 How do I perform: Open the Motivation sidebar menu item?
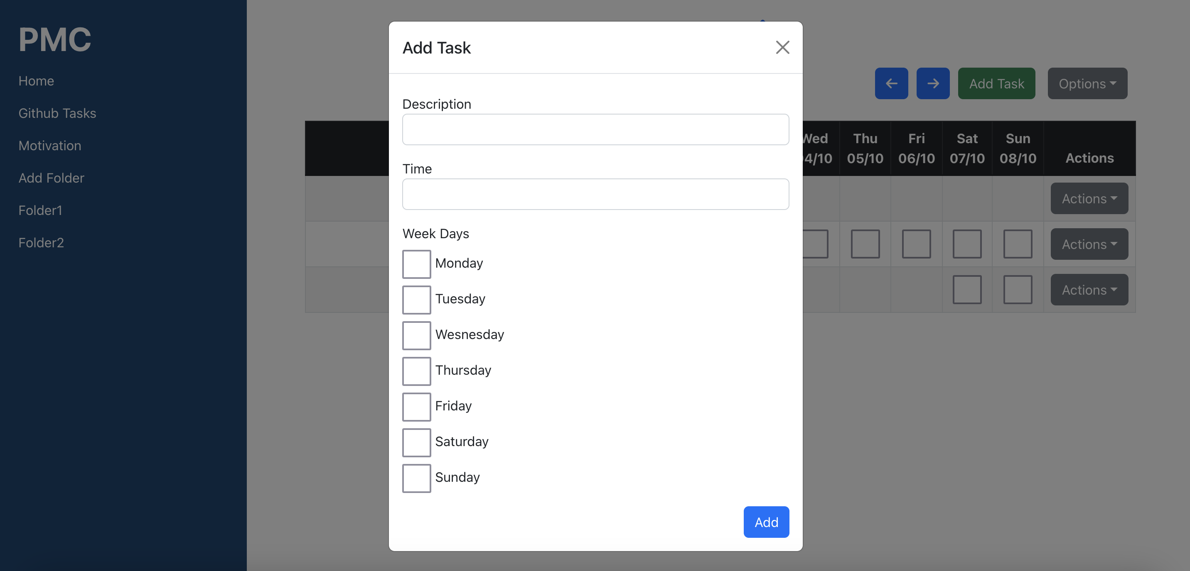pyautogui.click(x=49, y=145)
